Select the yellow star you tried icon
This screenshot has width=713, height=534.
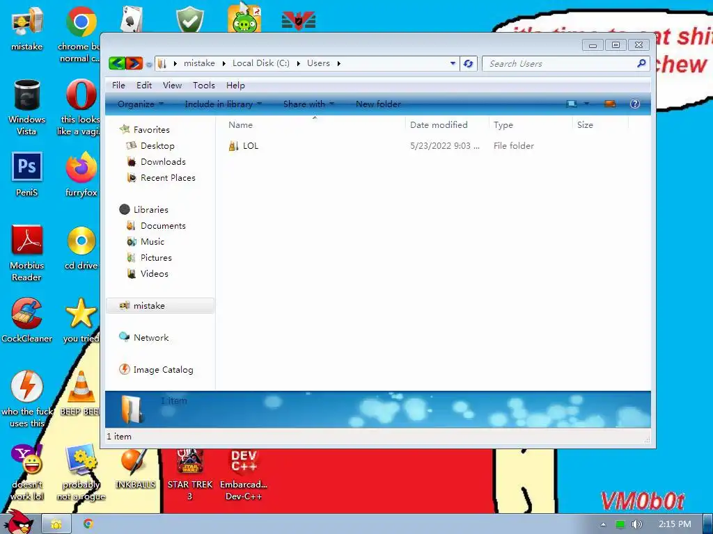[x=81, y=320]
